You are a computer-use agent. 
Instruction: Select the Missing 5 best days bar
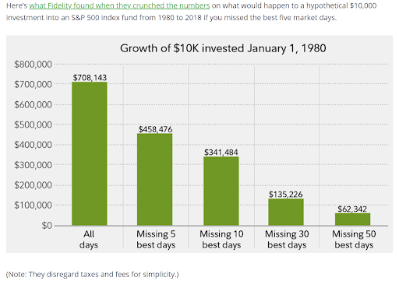tap(154, 179)
